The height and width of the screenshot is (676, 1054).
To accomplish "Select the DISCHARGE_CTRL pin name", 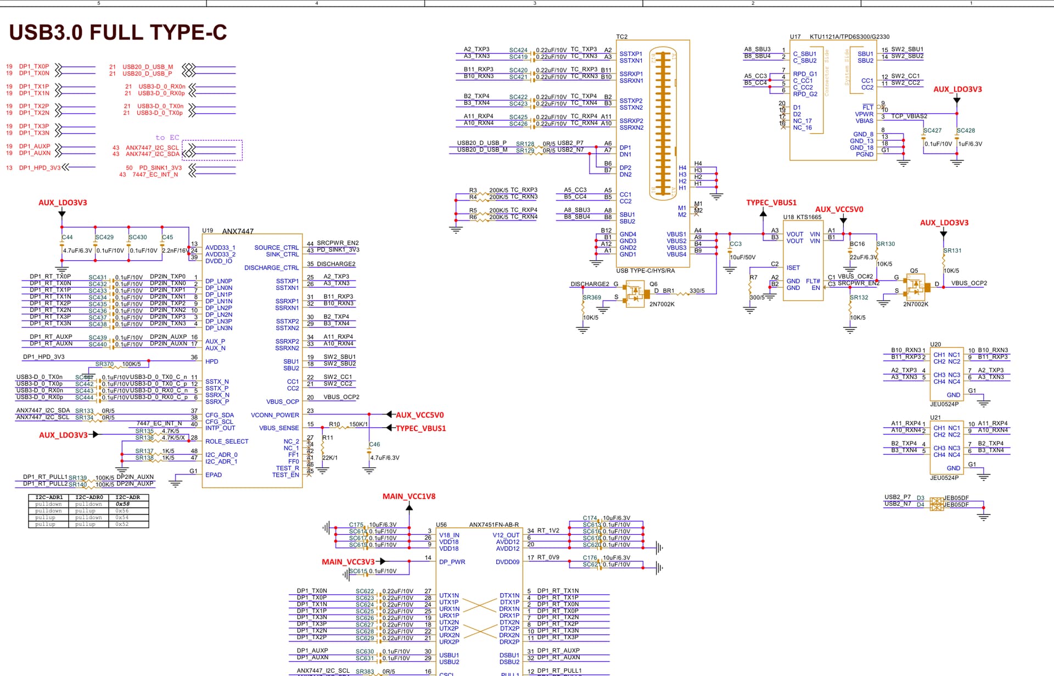I will pyautogui.click(x=272, y=268).
